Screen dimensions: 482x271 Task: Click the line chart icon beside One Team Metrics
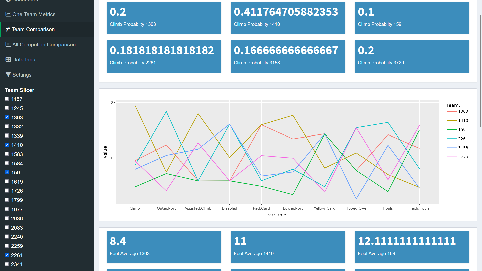point(8,14)
